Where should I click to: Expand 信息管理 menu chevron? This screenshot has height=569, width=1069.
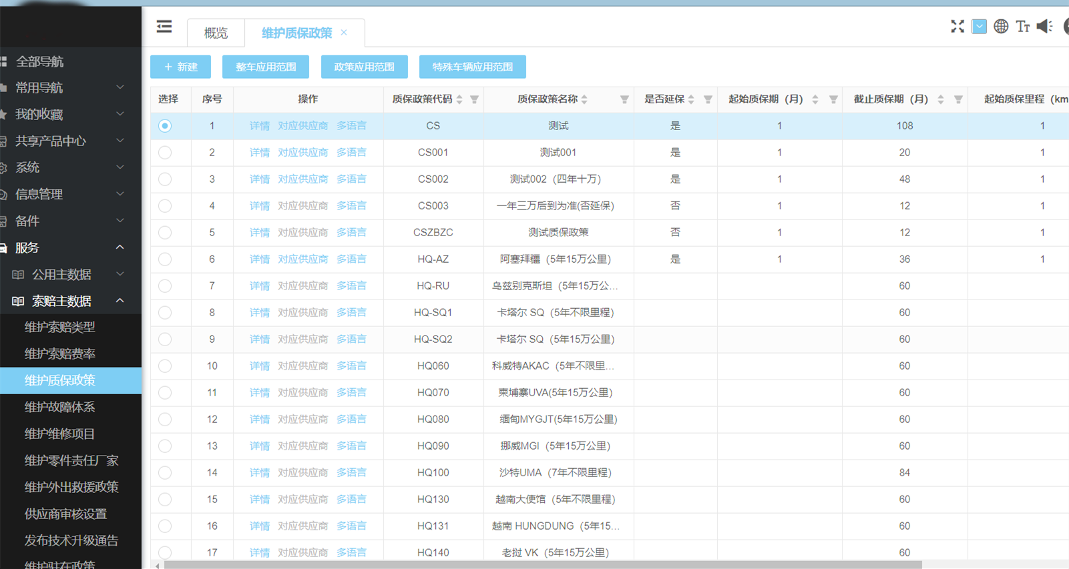tap(120, 194)
